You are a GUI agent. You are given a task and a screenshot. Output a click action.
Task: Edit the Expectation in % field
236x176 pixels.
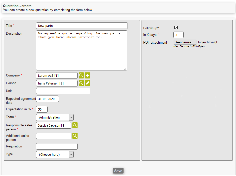[x=42, y=109]
